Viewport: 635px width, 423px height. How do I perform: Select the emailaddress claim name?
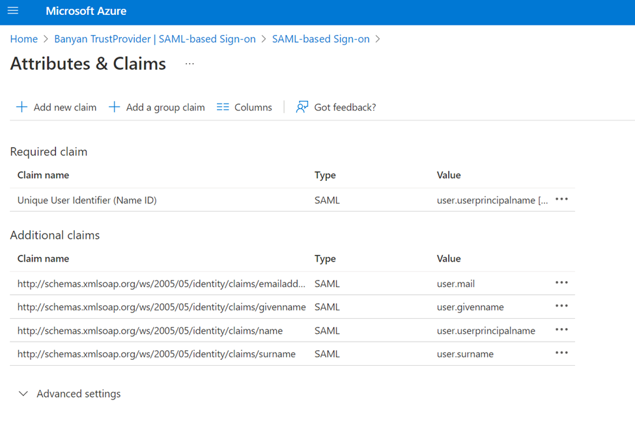161,284
